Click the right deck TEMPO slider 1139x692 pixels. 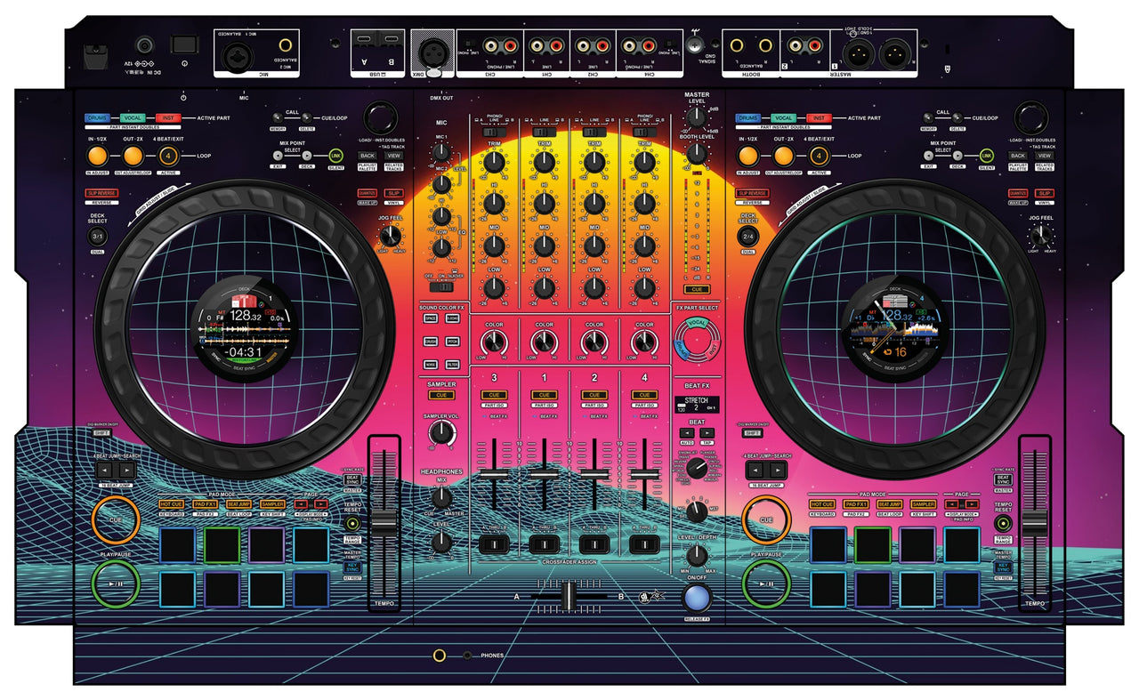tap(1034, 524)
